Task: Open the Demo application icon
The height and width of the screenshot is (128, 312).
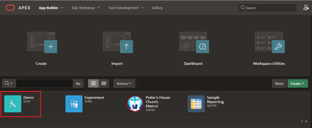Action: [x=13, y=104]
